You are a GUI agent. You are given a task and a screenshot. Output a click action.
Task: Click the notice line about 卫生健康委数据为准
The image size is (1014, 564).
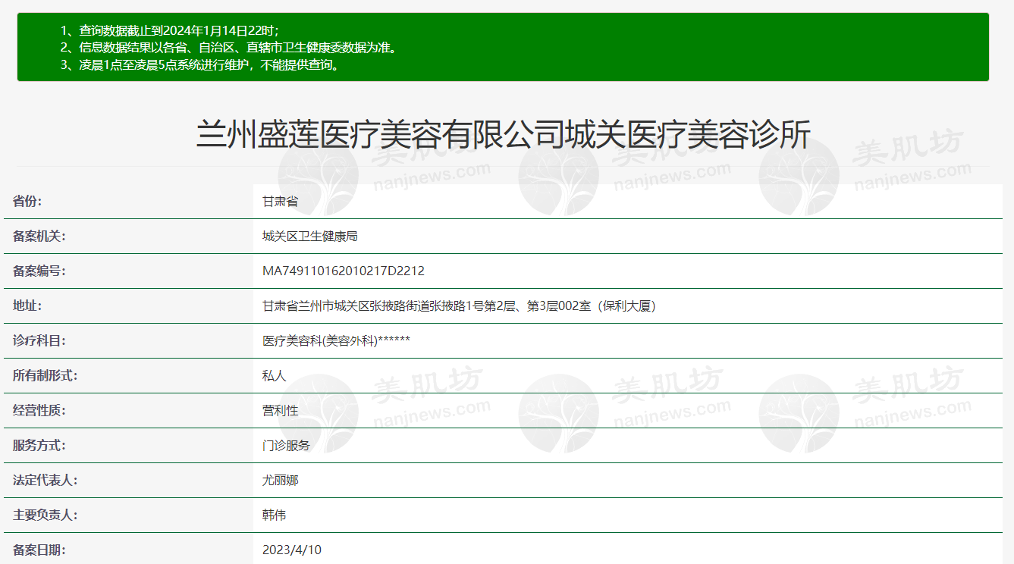click(x=228, y=48)
